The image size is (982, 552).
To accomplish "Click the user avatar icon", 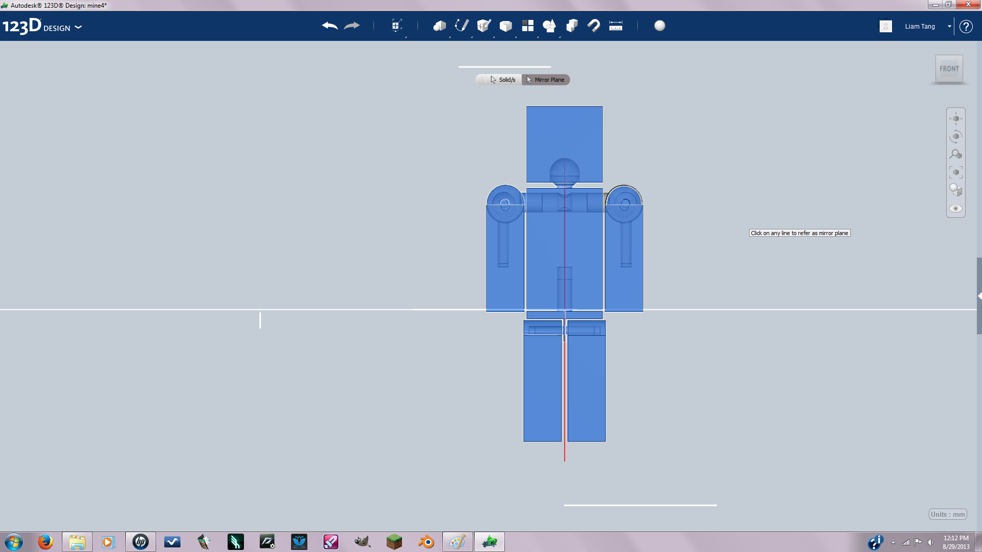I will click(x=886, y=26).
